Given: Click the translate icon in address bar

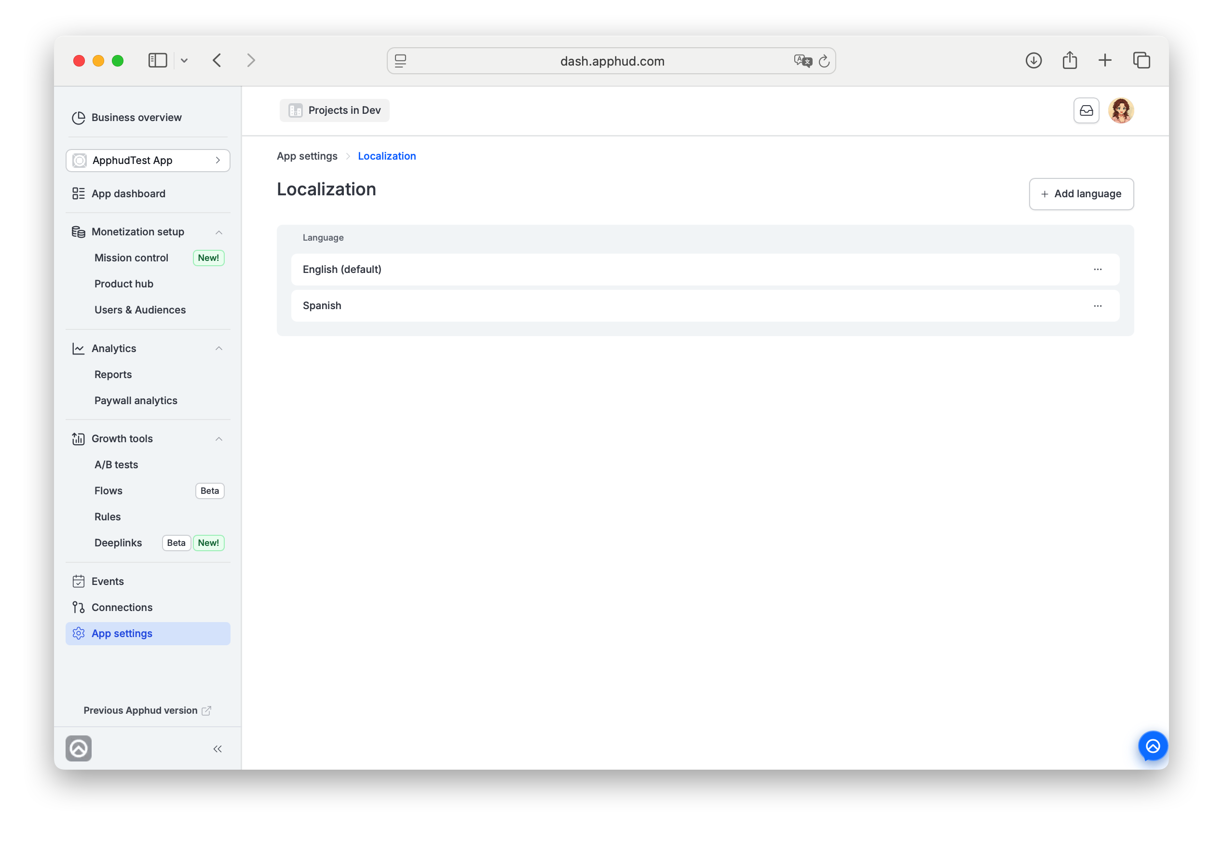Looking at the screenshot, I should pyautogui.click(x=802, y=61).
